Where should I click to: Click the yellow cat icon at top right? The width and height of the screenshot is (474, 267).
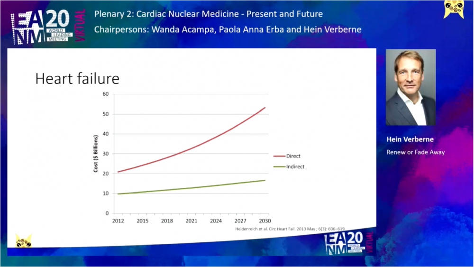[453, 9]
